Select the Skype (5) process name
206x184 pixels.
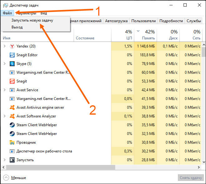click(24, 64)
